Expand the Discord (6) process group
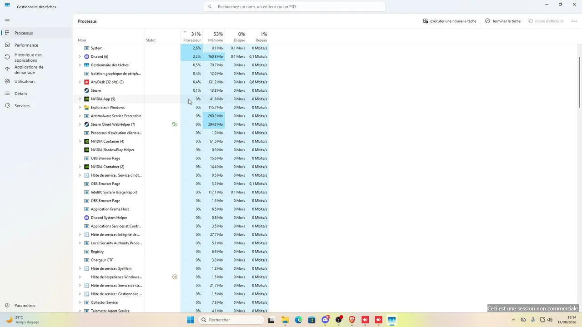 click(80, 57)
